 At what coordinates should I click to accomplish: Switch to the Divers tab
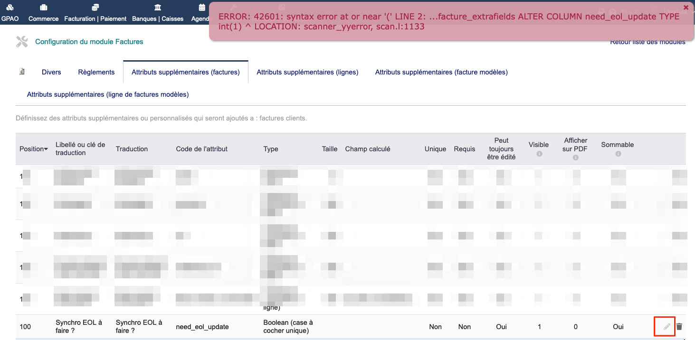click(51, 72)
